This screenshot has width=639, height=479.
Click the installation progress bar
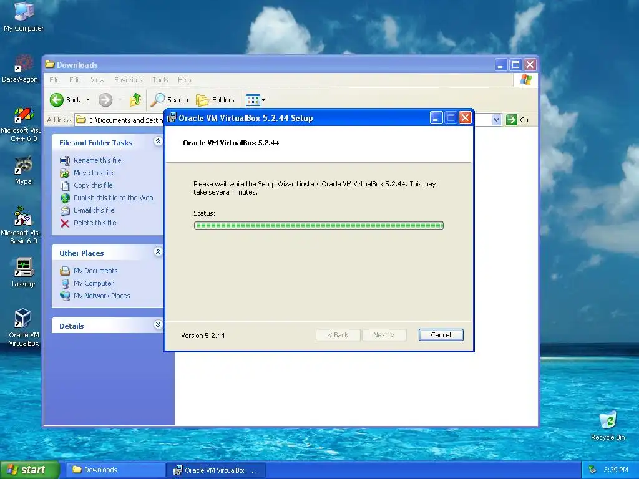coord(319,225)
